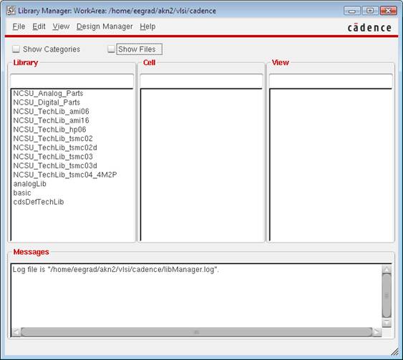Select the NCSU_TechLib_tsmc03 library

[x=53, y=157]
